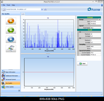104x101 pixels.
Task: Collapse the C2 result group
Action: pyautogui.click(x=78, y=38)
